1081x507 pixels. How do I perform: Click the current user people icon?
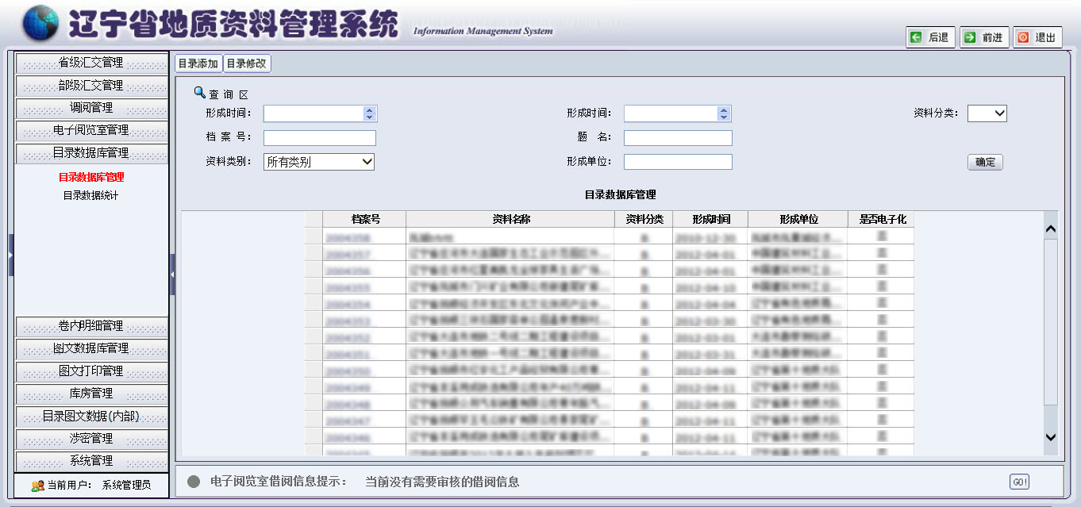(37, 485)
